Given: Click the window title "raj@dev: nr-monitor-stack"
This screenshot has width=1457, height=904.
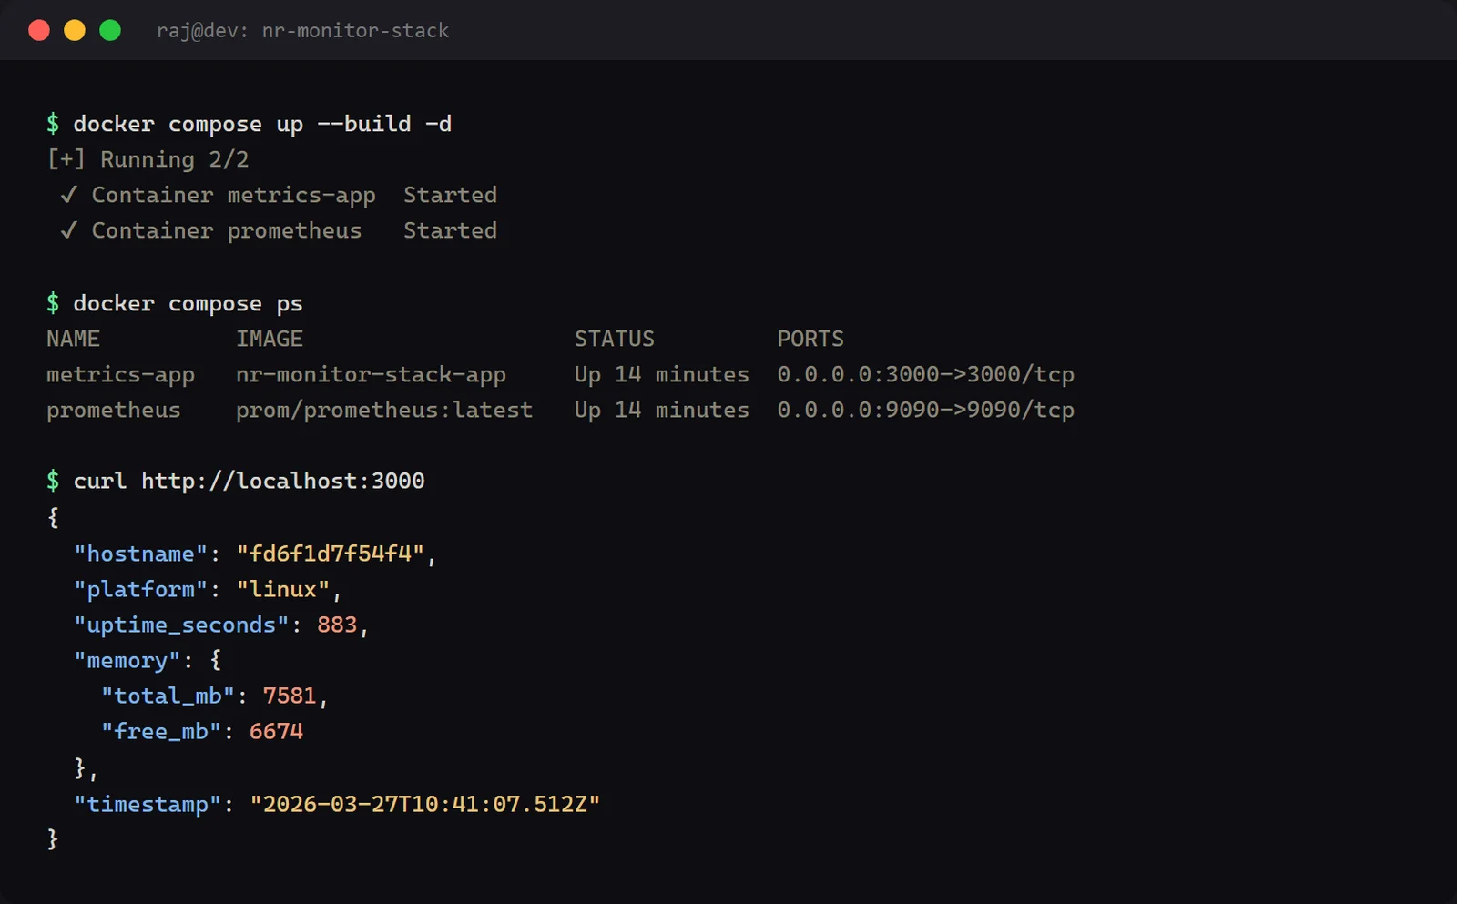Looking at the screenshot, I should click(302, 30).
